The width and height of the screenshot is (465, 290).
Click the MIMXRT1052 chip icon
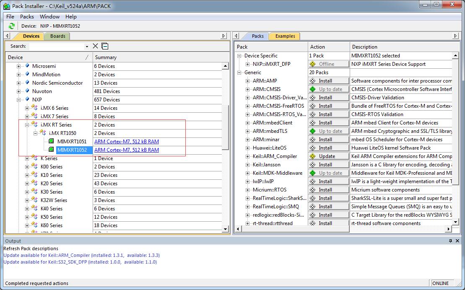(x=51, y=150)
